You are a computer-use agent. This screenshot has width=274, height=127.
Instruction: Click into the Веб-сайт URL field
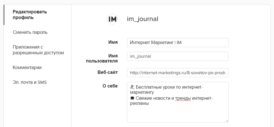pos(178,73)
